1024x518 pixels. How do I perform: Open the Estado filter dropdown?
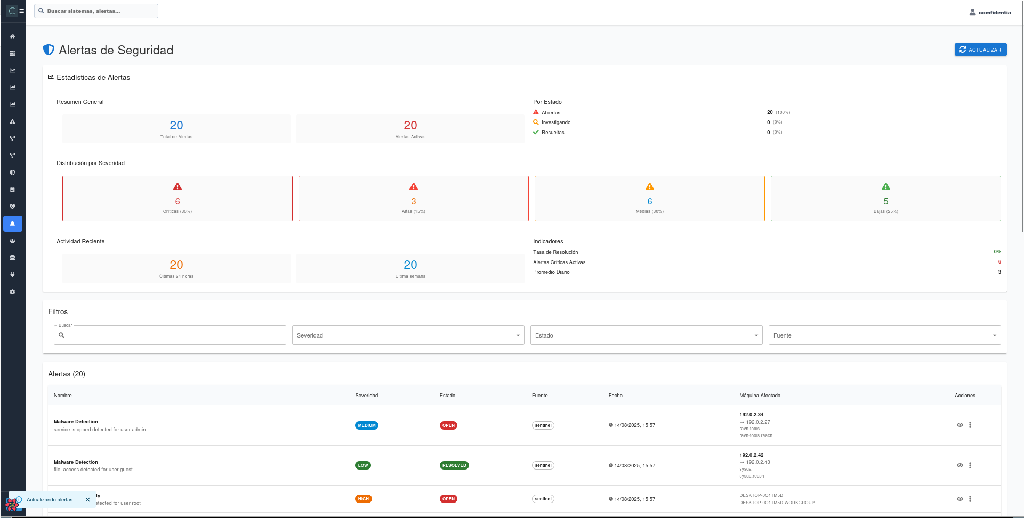tap(646, 335)
